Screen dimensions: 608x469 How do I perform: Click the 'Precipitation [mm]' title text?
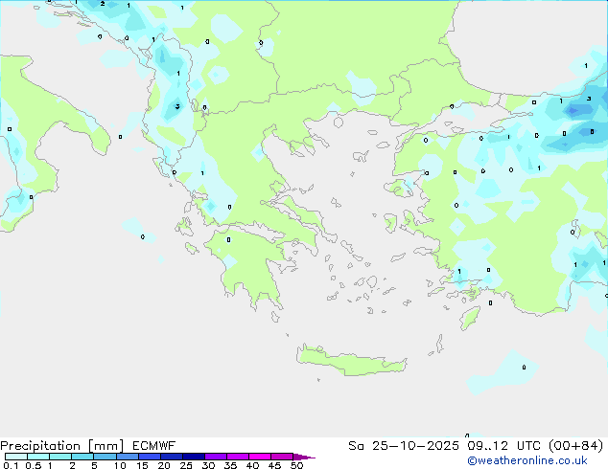pos(62,446)
